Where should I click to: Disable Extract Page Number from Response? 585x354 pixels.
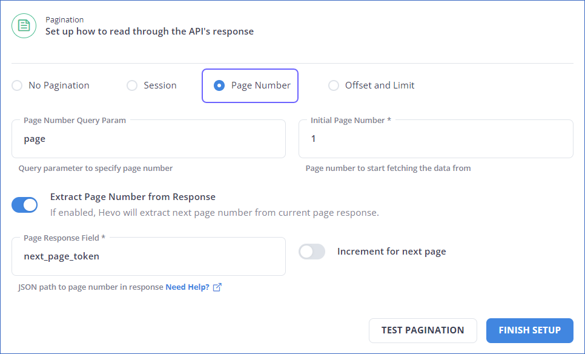tap(24, 205)
